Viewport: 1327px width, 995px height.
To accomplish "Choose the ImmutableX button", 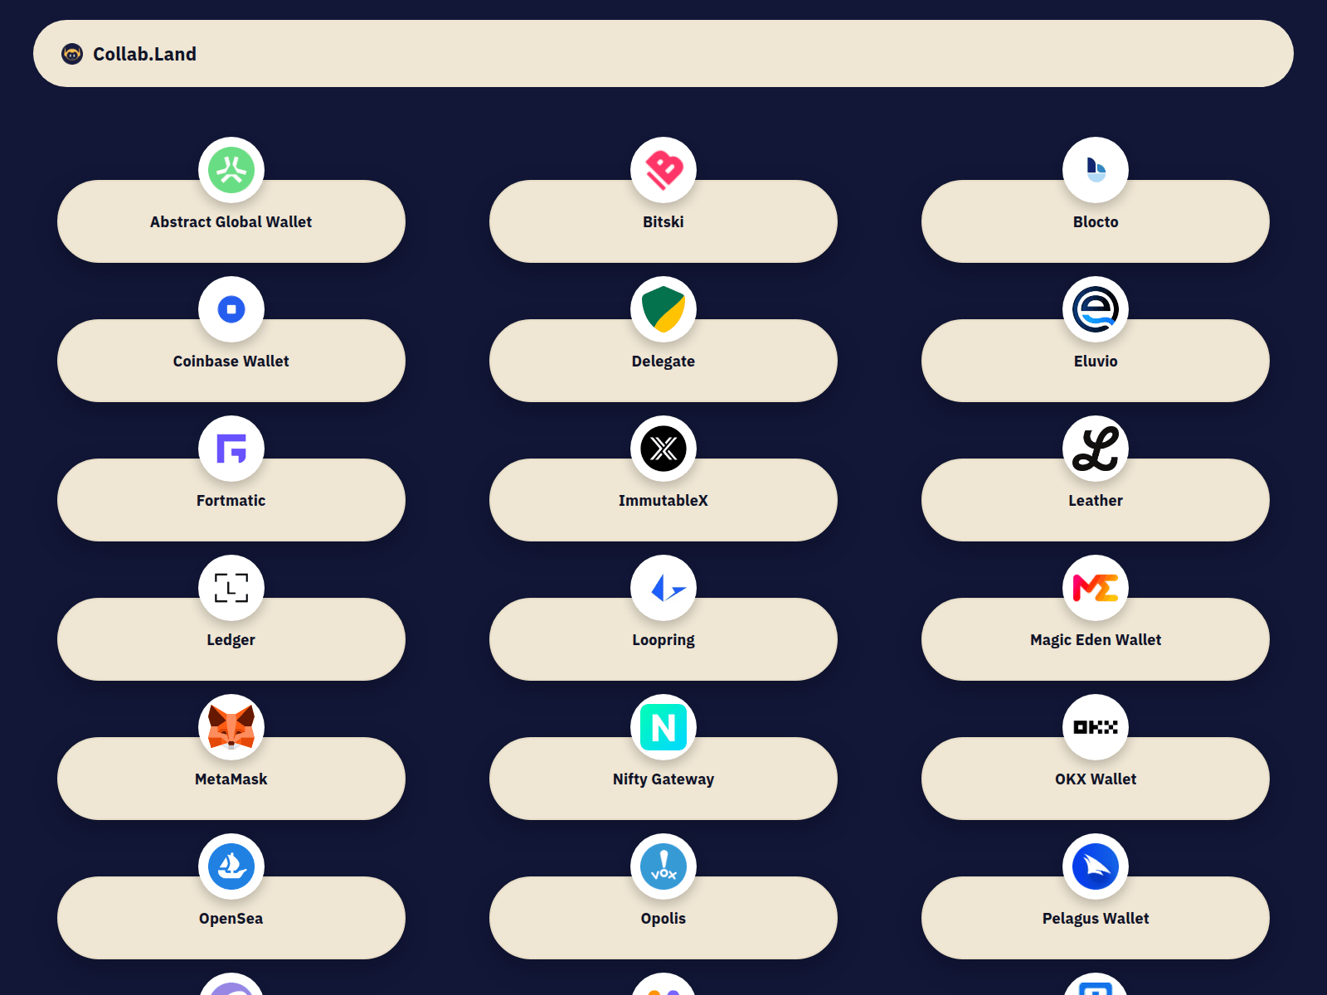I will coord(663,500).
